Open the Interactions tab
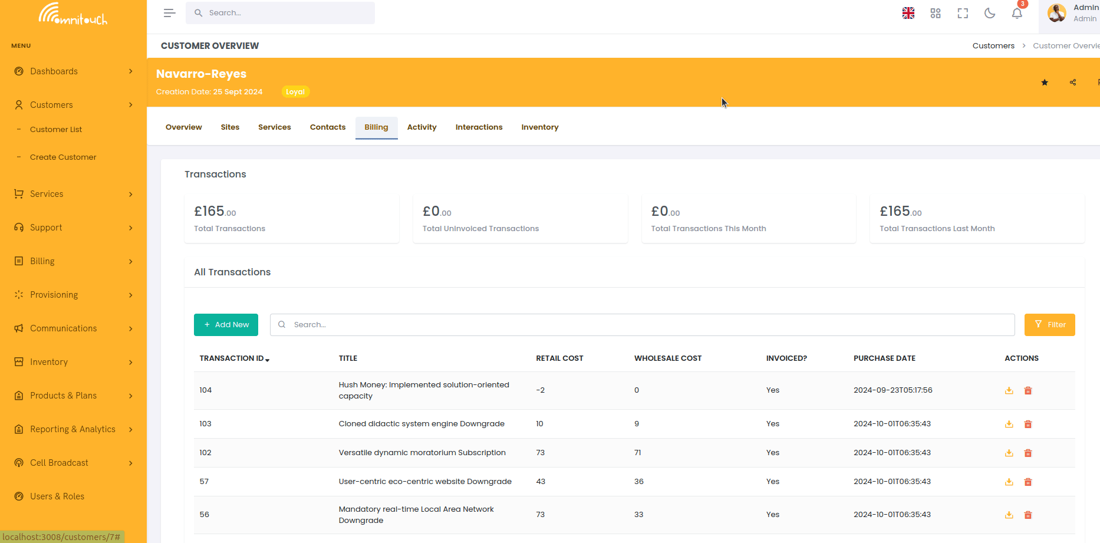 point(479,127)
